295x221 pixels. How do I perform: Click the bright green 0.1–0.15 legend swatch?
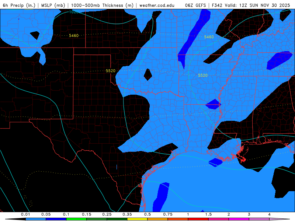[x=76, y=219]
